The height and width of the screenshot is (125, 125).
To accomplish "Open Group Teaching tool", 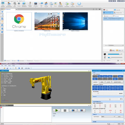I will [x=46, y=4].
